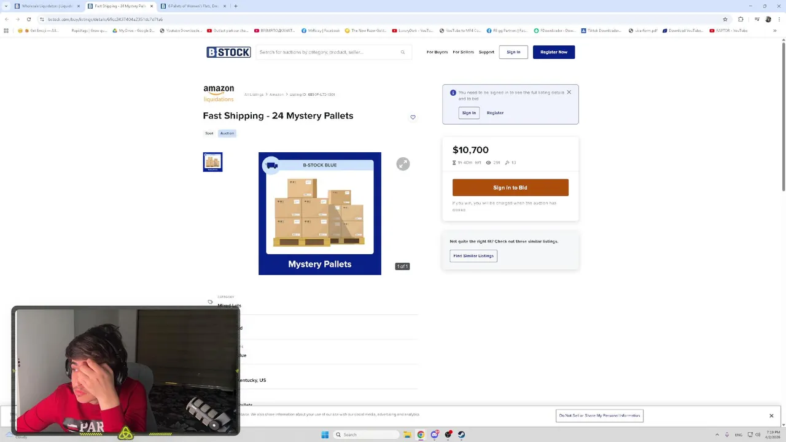The height and width of the screenshot is (442, 786).
Task: Open Steam from the taskbar
Action: point(461,435)
